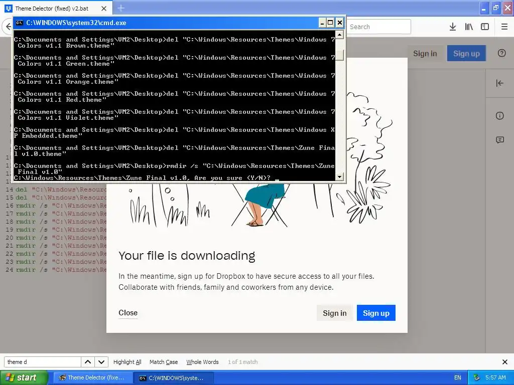This screenshot has height=385, width=514.
Task: Click Sign in in Dropbox header
Action: (425, 53)
